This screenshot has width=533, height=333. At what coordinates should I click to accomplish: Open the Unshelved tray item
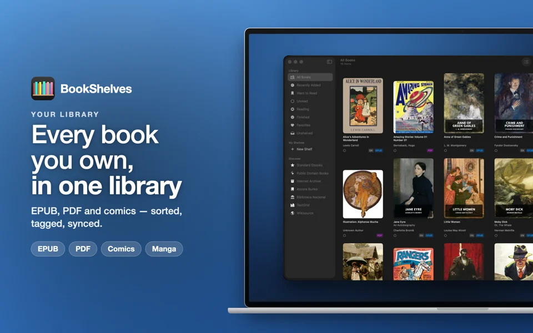pyautogui.click(x=310, y=133)
